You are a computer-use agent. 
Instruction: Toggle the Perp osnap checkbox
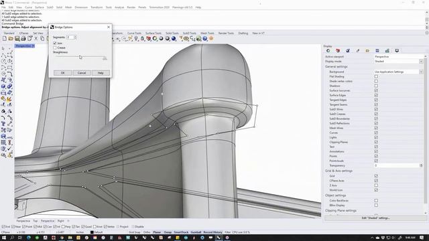click(64, 227)
